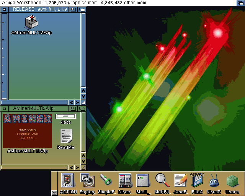Click the RELEASE window zoom gadget
The width and height of the screenshot is (245, 196).
coord(73,10)
